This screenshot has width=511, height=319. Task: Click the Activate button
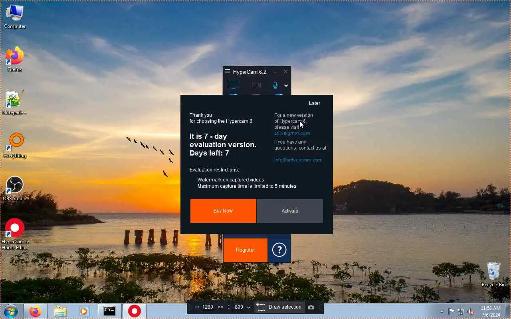point(290,211)
